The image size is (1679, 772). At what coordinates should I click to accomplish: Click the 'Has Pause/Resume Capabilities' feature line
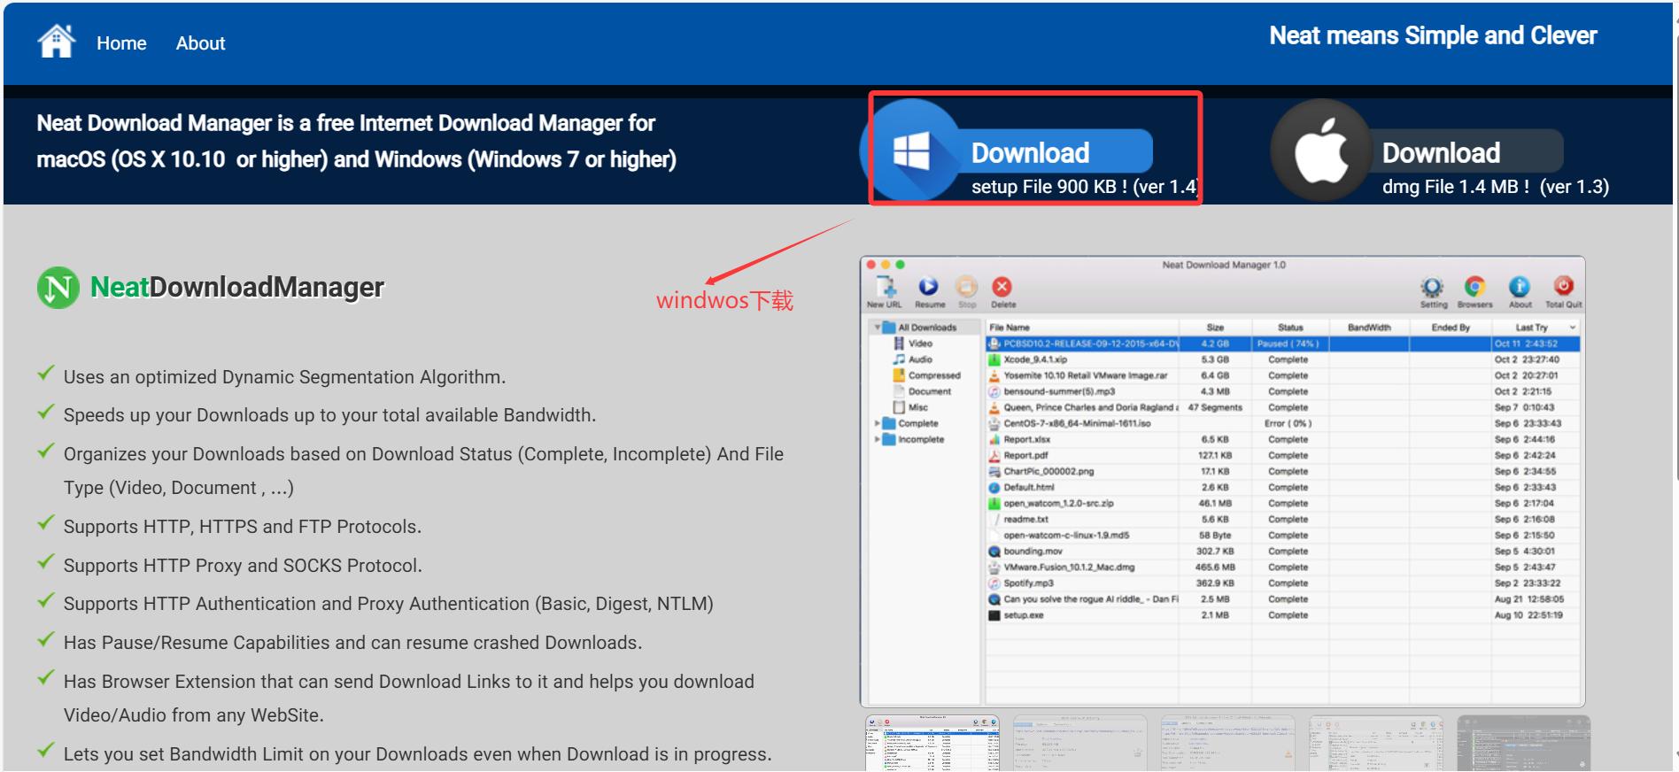point(352,643)
